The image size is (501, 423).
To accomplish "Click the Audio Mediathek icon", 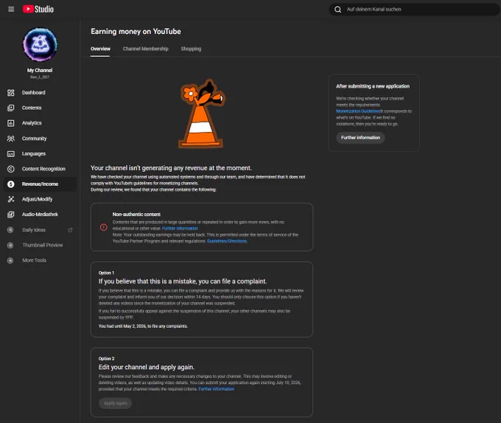I will (x=11, y=214).
